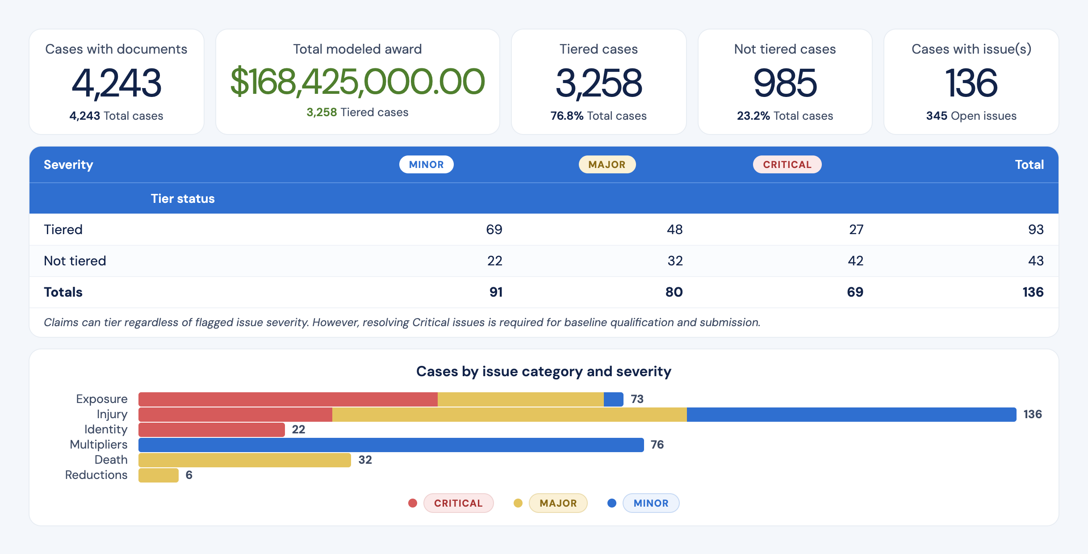
Task: Toggle the MAJOR legend item under the chart
Action: [x=558, y=503]
